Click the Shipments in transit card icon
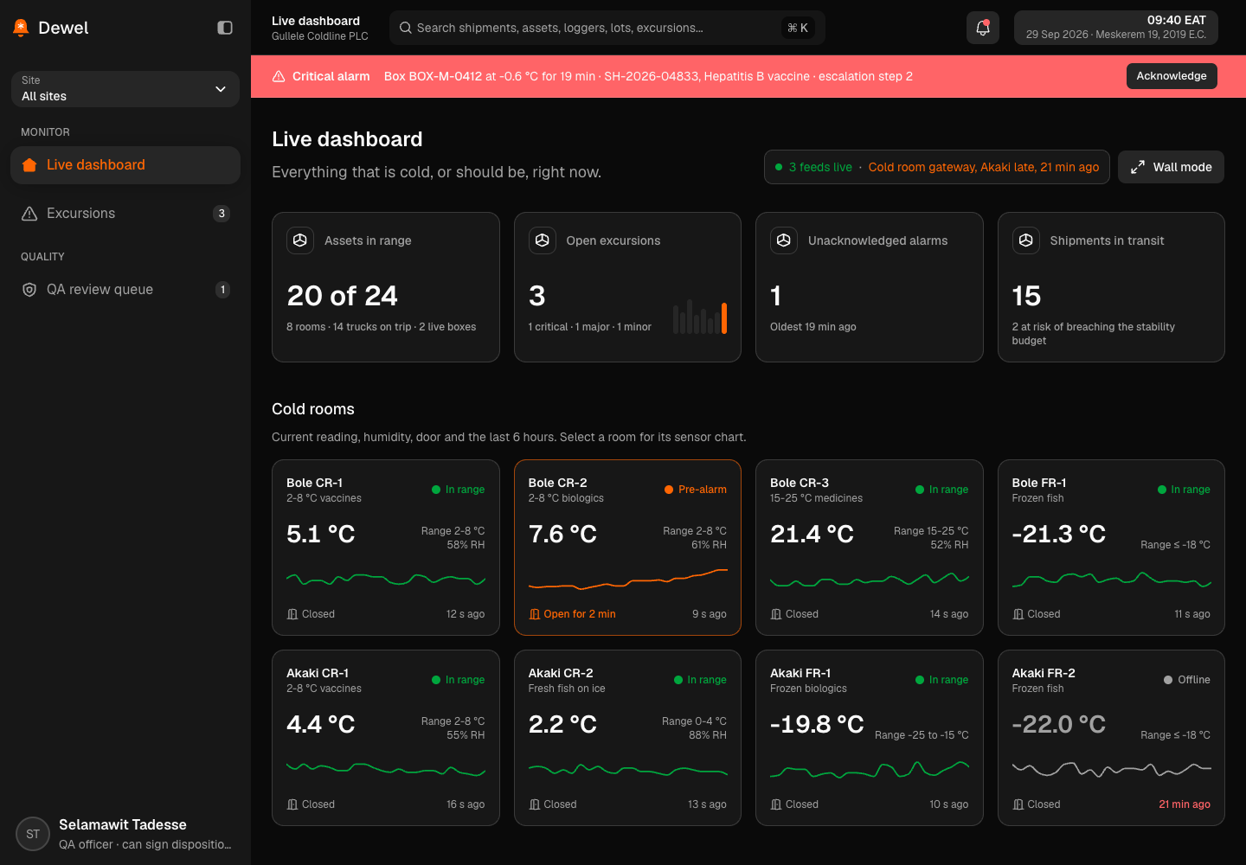 [1026, 240]
